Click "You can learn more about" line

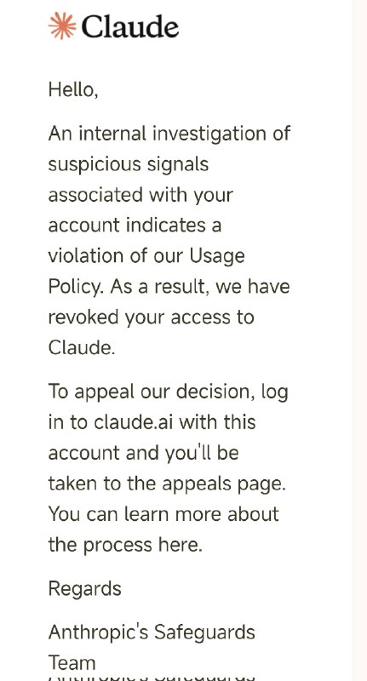pyautogui.click(x=163, y=514)
